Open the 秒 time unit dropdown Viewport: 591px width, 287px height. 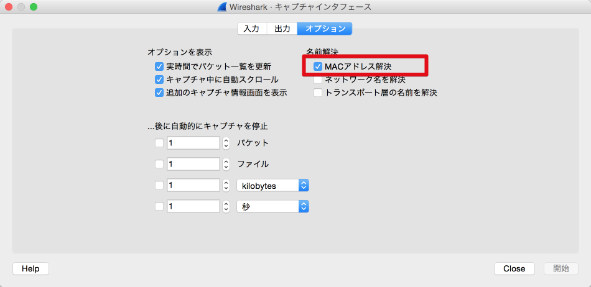coord(273,206)
